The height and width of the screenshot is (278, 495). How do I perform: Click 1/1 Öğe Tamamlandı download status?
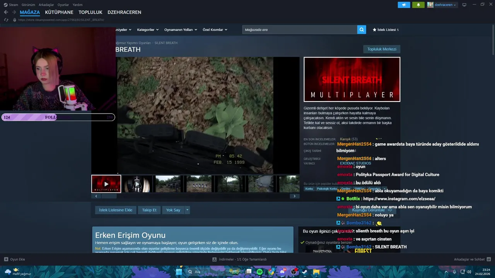click(252, 259)
